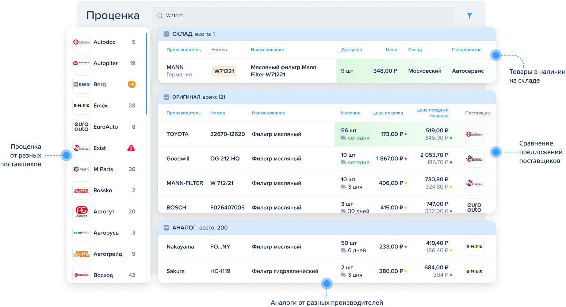
Task: Click the Berg supplier logo
Action: [x=81, y=84]
